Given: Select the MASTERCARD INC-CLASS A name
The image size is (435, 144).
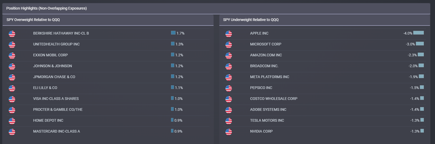Looking at the screenshot, I should 57,131.
